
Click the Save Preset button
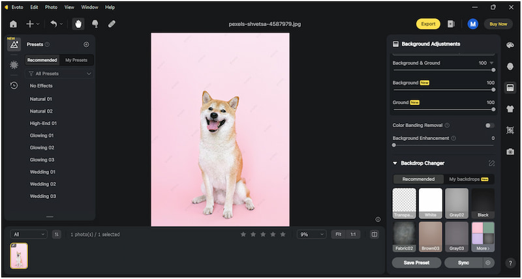[416, 263]
